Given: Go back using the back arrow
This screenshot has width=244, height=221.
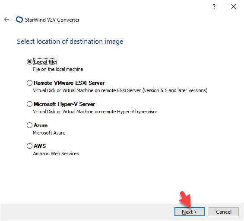Looking at the screenshot, I should tap(6, 19).
